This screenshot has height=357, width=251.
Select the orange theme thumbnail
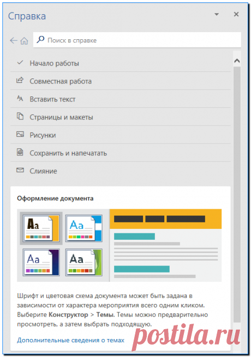coord(41,228)
